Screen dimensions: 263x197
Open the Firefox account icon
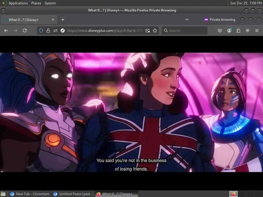click(x=229, y=31)
